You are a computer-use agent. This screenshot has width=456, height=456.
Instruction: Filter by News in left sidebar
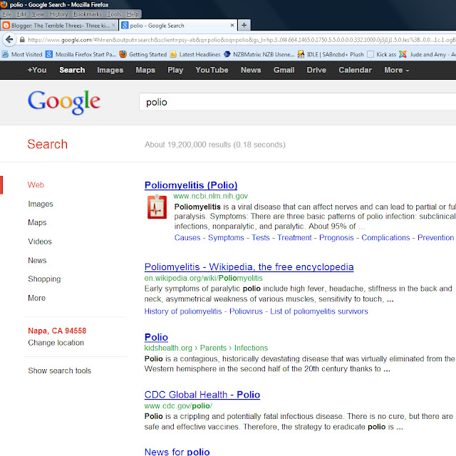click(x=37, y=260)
